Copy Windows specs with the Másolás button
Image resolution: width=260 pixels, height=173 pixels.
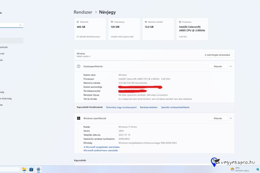tap(218, 118)
